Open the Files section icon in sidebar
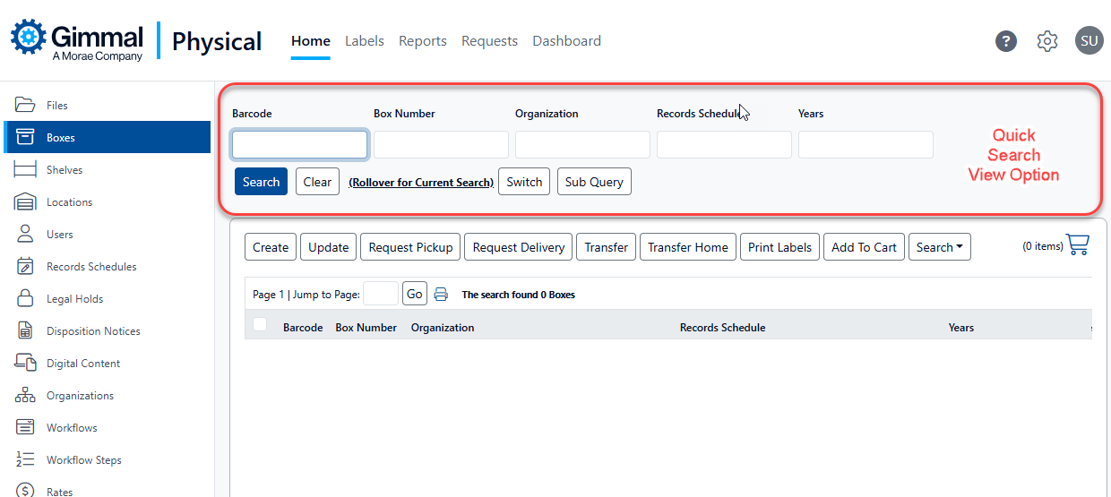Viewport: 1111px width, 497px height. [24, 105]
